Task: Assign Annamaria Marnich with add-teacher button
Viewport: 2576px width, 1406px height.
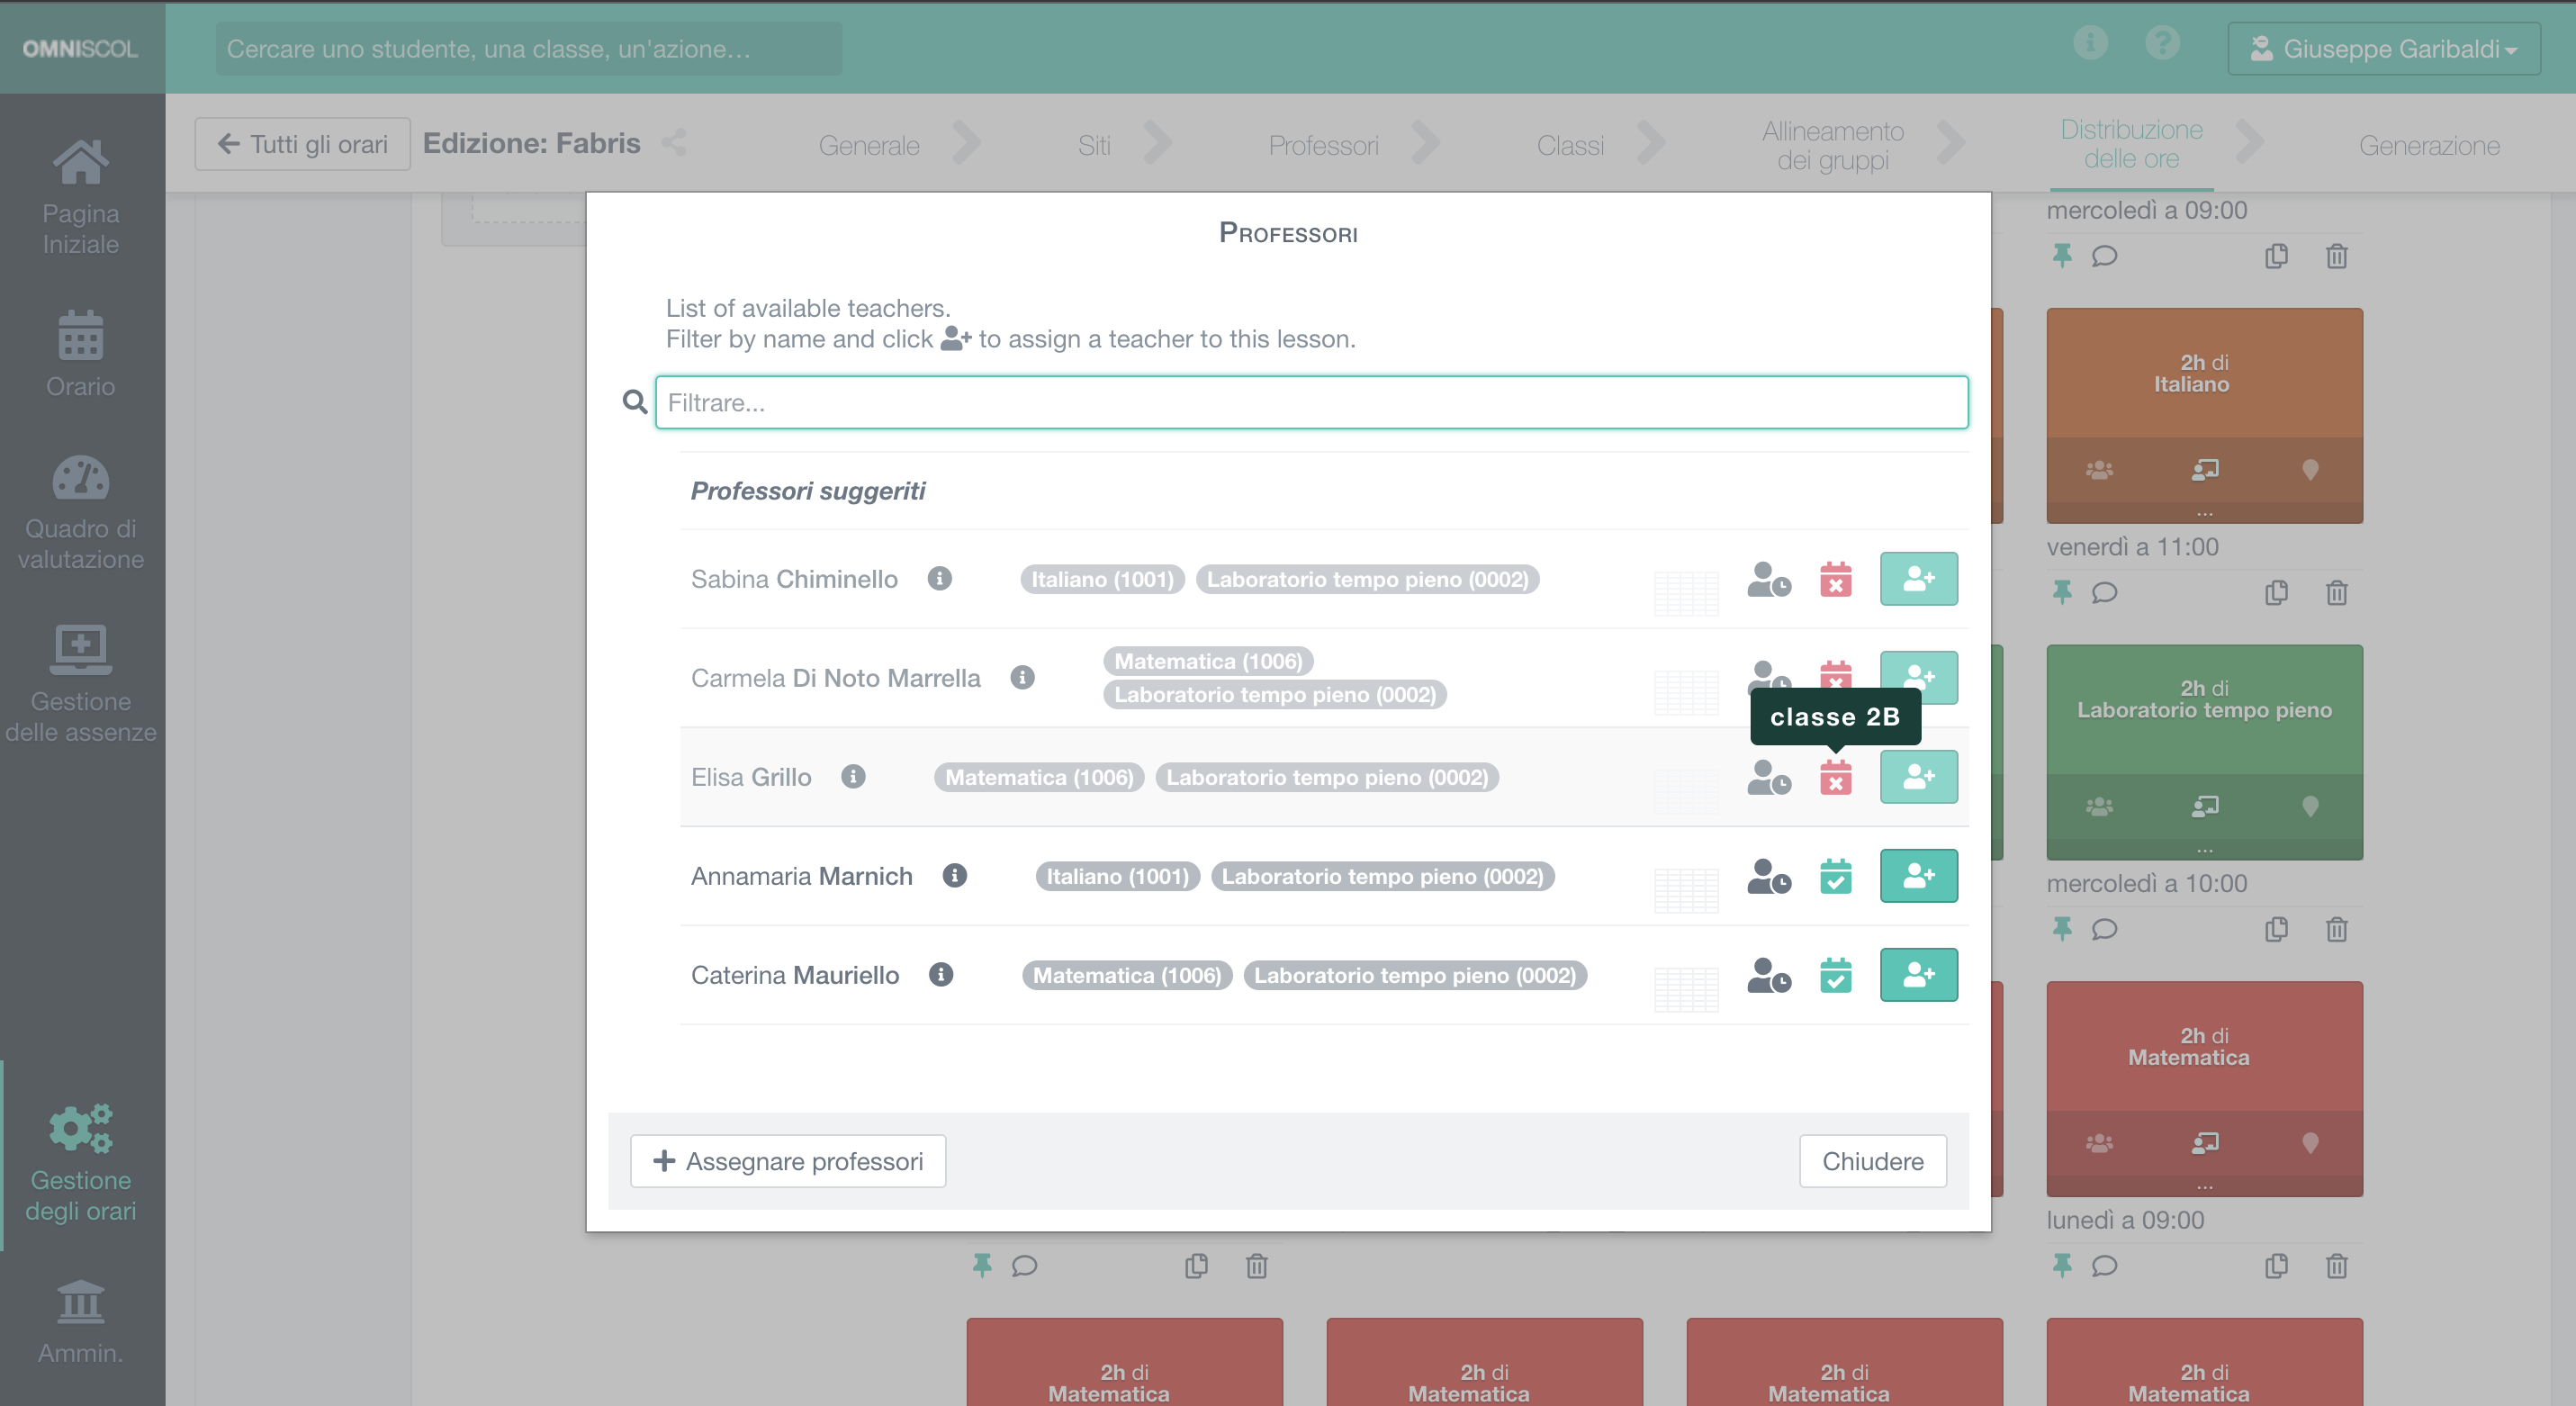Action: [x=1917, y=875]
